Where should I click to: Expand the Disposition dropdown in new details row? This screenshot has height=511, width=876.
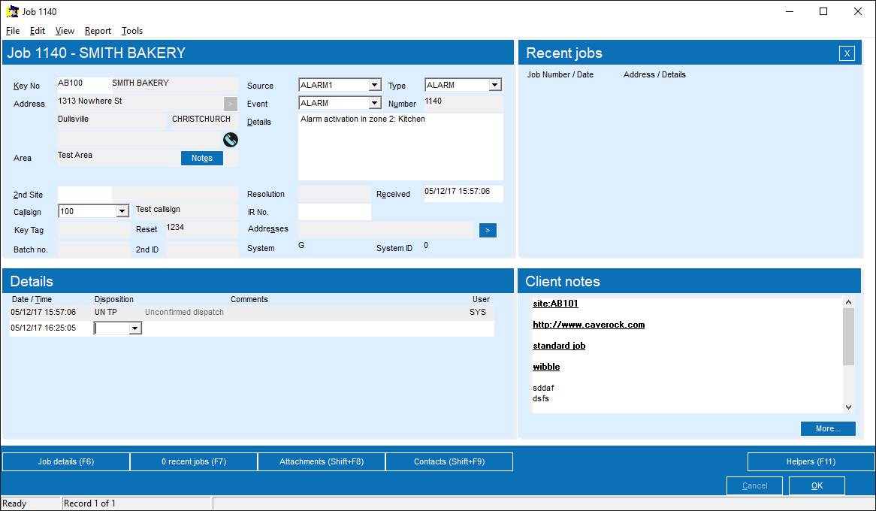point(134,328)
